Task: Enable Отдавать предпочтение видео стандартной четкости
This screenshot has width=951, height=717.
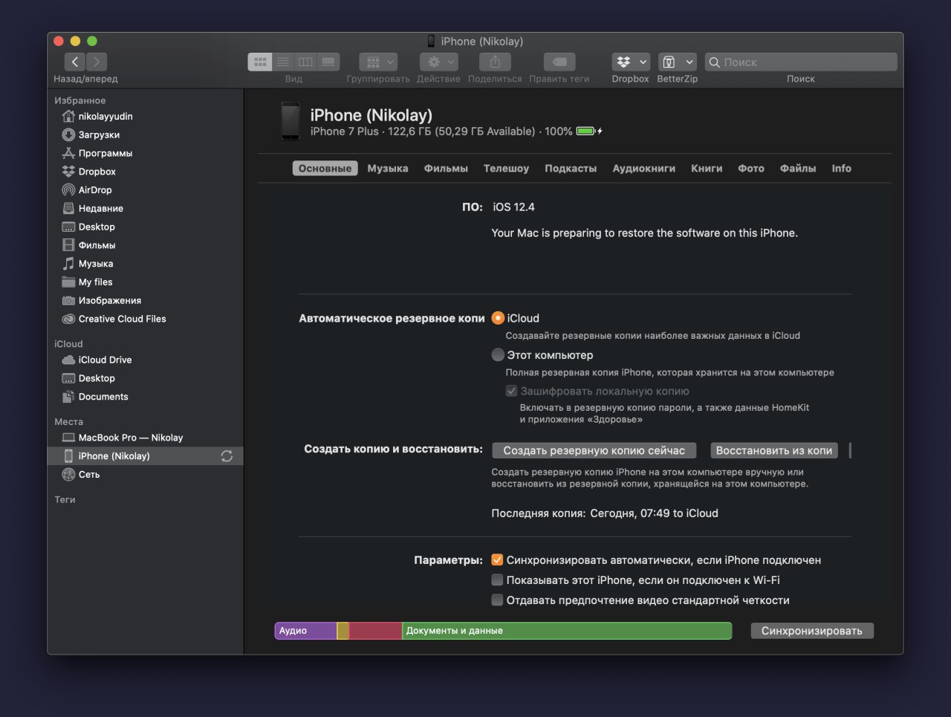Action: (497, 600)
